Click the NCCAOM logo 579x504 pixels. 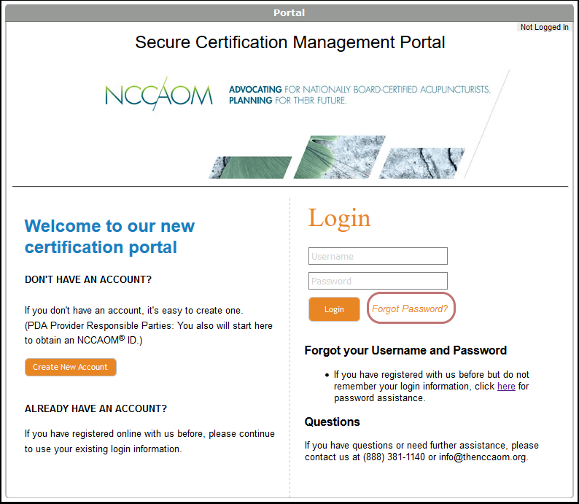point(158,95)
